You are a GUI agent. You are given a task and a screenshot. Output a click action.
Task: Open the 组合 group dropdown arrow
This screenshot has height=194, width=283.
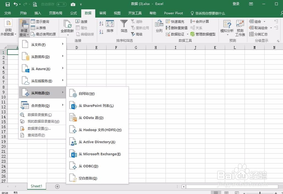pyautogui.click(x=264, y=22)
